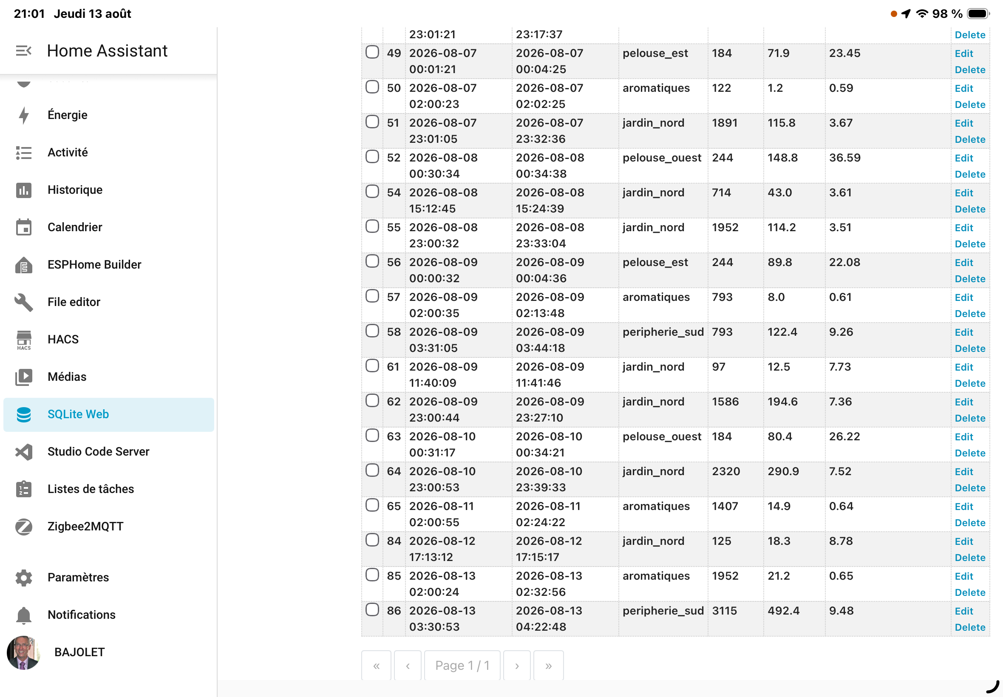Check the box for row 86

[372, 609]
